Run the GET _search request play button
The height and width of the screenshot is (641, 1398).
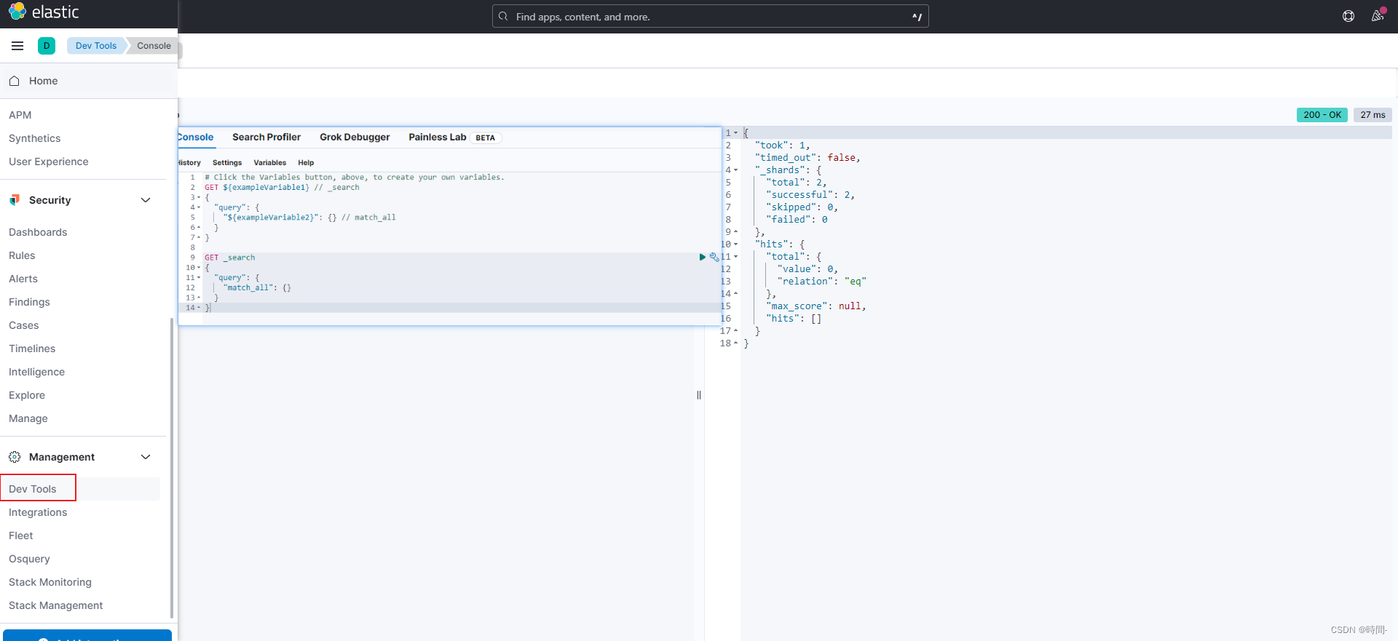click(x=703, y=257)
